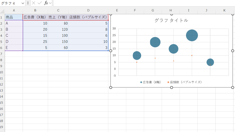Click the Cancel X icon in formula bar
Screen dimensions: 235x132
click(33, 3)
